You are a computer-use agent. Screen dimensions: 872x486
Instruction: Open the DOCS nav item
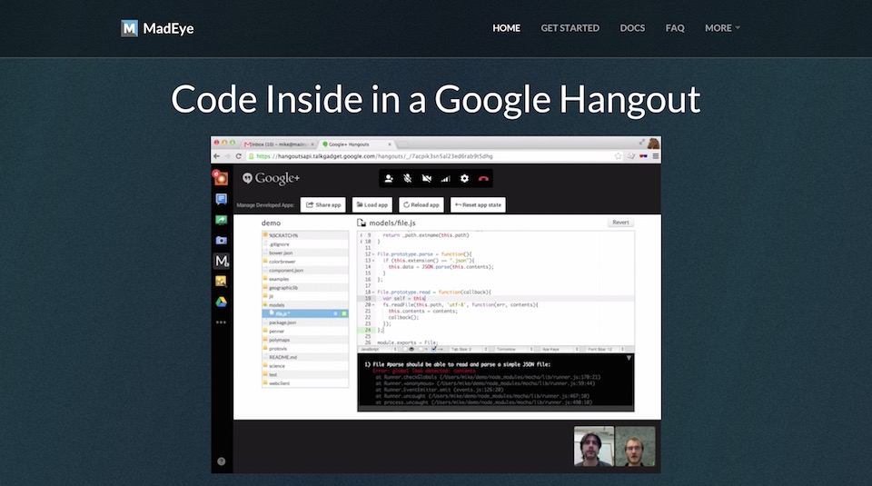(632, 28)
